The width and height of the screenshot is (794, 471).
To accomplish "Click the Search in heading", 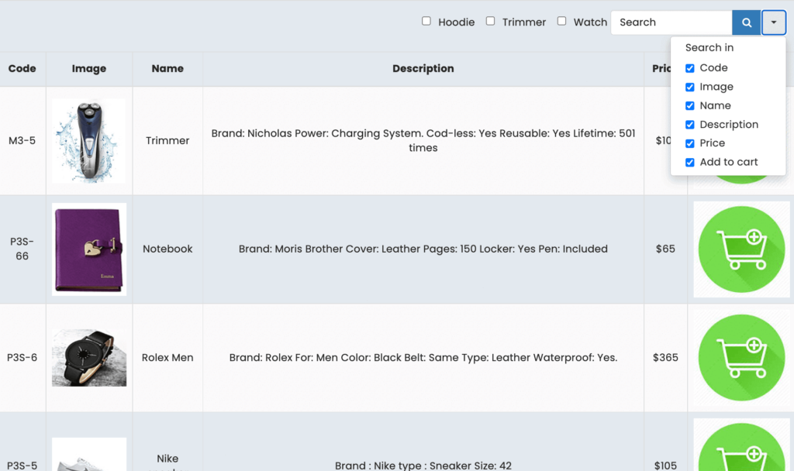I will click(709, 47).
